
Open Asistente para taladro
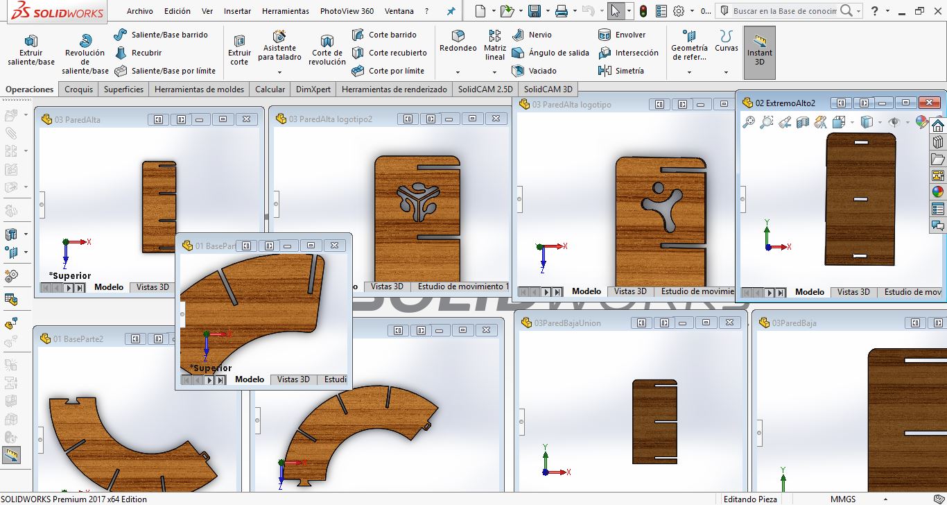point(279,46)
